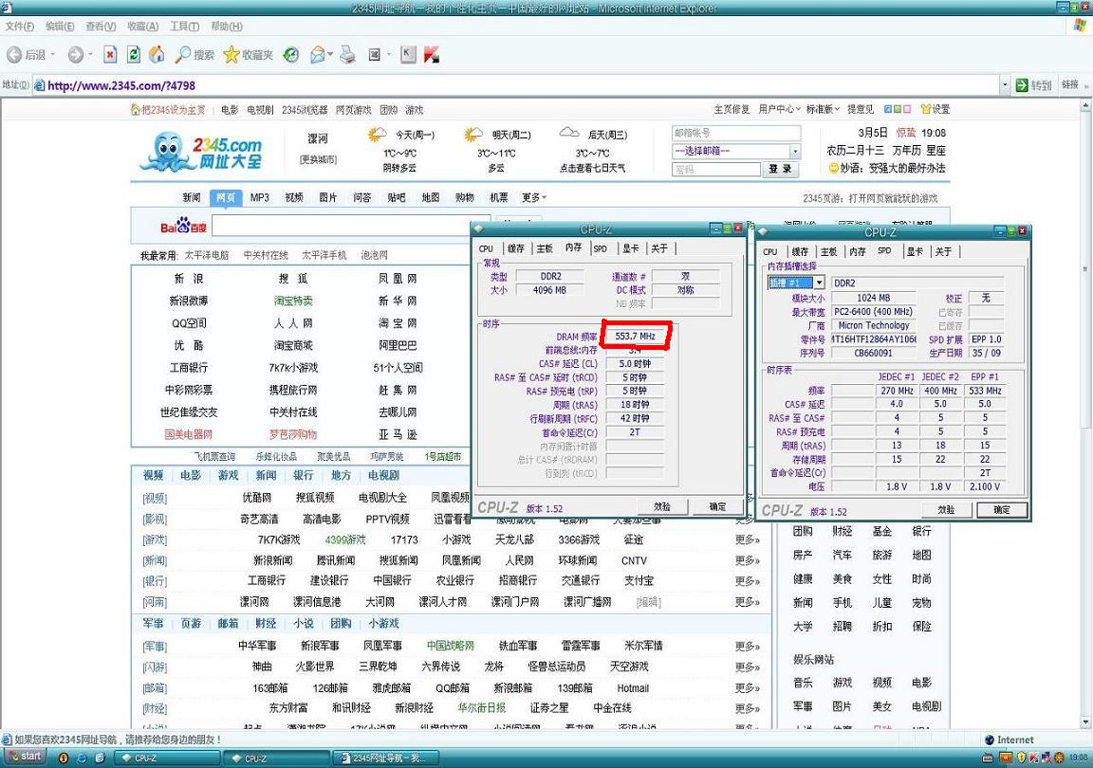
Task: Click Internet Explorer quick launch icon
Action: [x=81, y=758]
